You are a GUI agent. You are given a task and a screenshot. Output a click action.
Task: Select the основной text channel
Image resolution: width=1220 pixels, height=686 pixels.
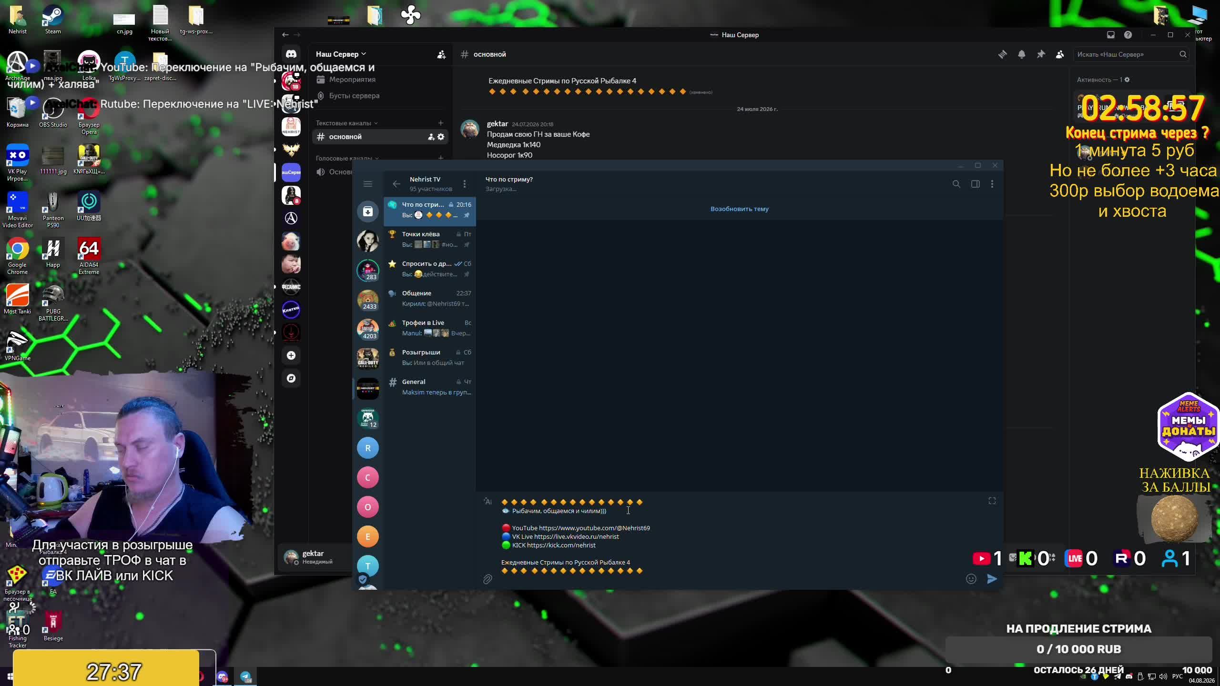pos(380,137)
